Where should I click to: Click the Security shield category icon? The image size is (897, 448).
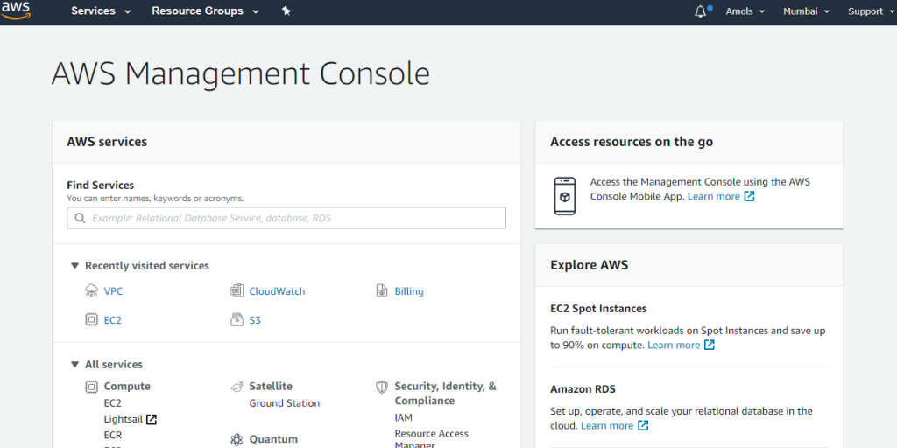tap(382, 387)
